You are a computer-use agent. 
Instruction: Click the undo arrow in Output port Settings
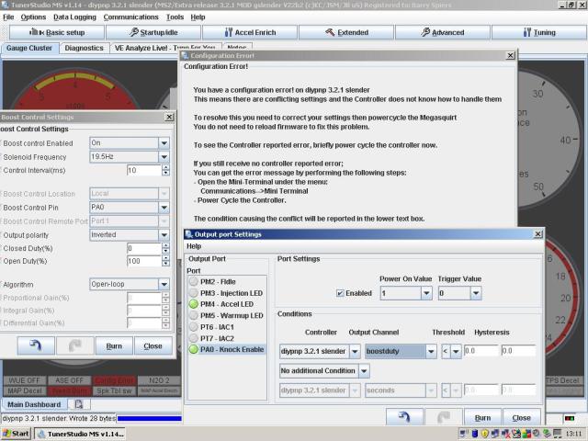point(404,417)
